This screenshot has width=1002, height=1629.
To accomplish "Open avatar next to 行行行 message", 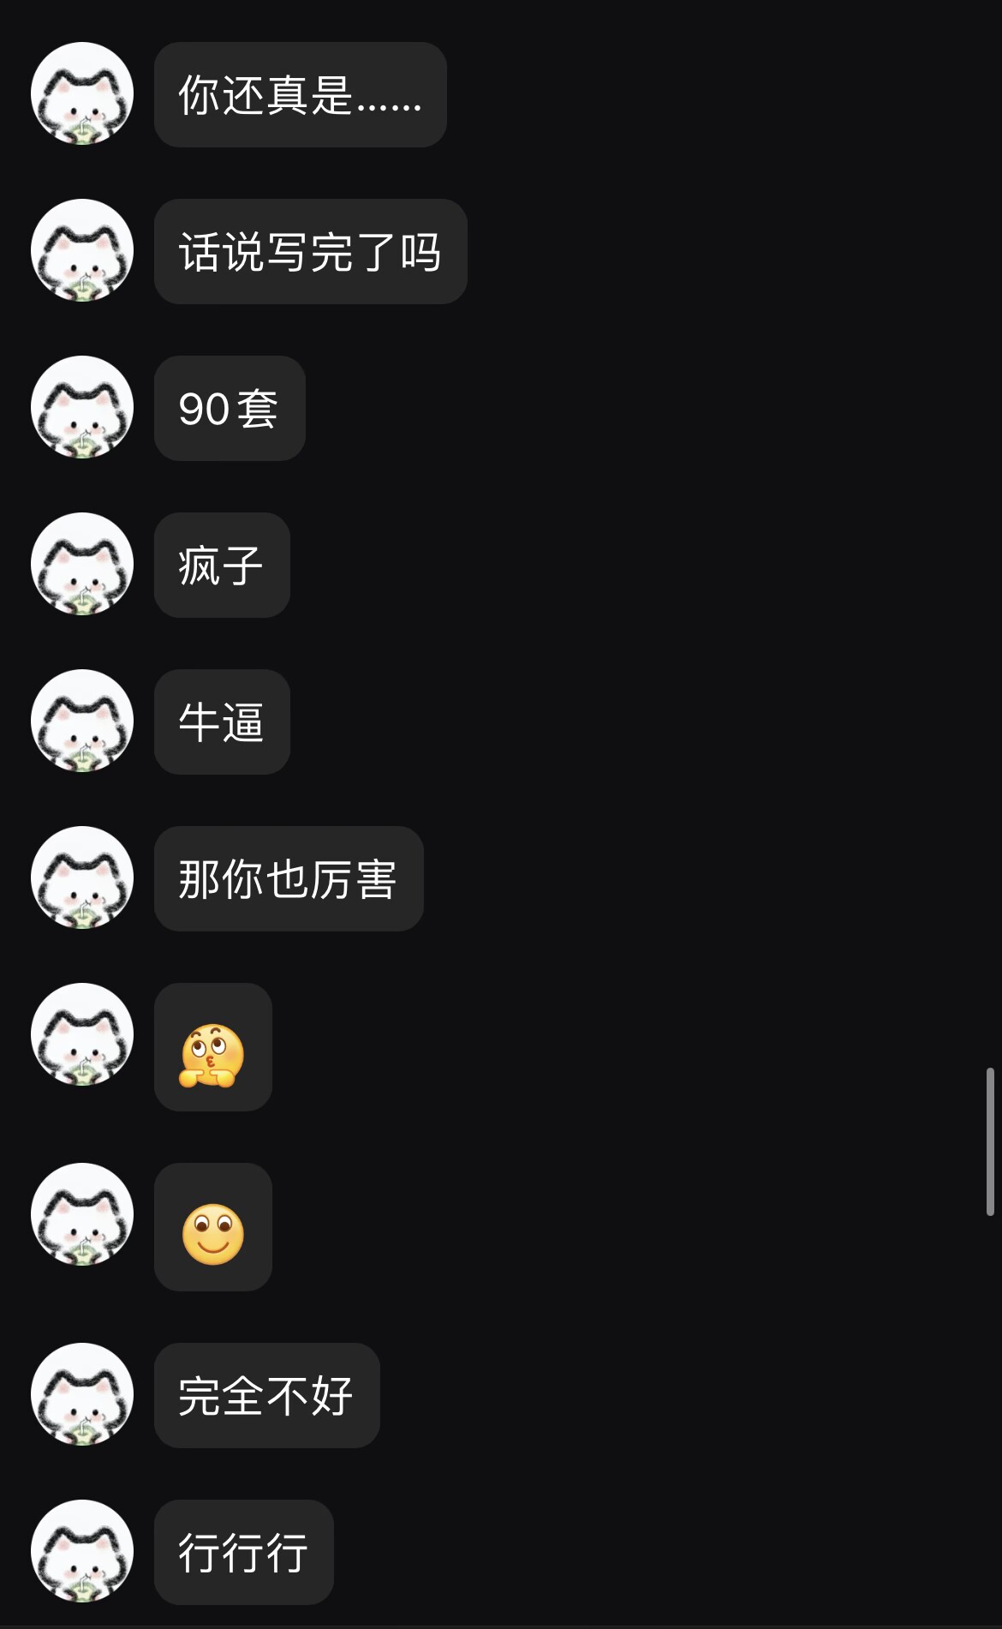I will click(82, 1551).
